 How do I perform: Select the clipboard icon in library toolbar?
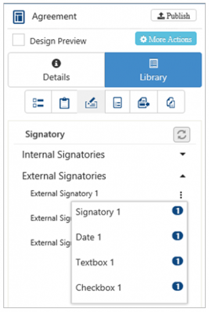pos(64,102)
